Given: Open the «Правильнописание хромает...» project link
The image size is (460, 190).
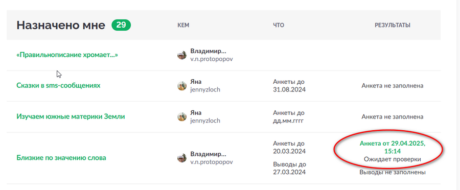Looking at the screenshot, I should tap(67, 55).
